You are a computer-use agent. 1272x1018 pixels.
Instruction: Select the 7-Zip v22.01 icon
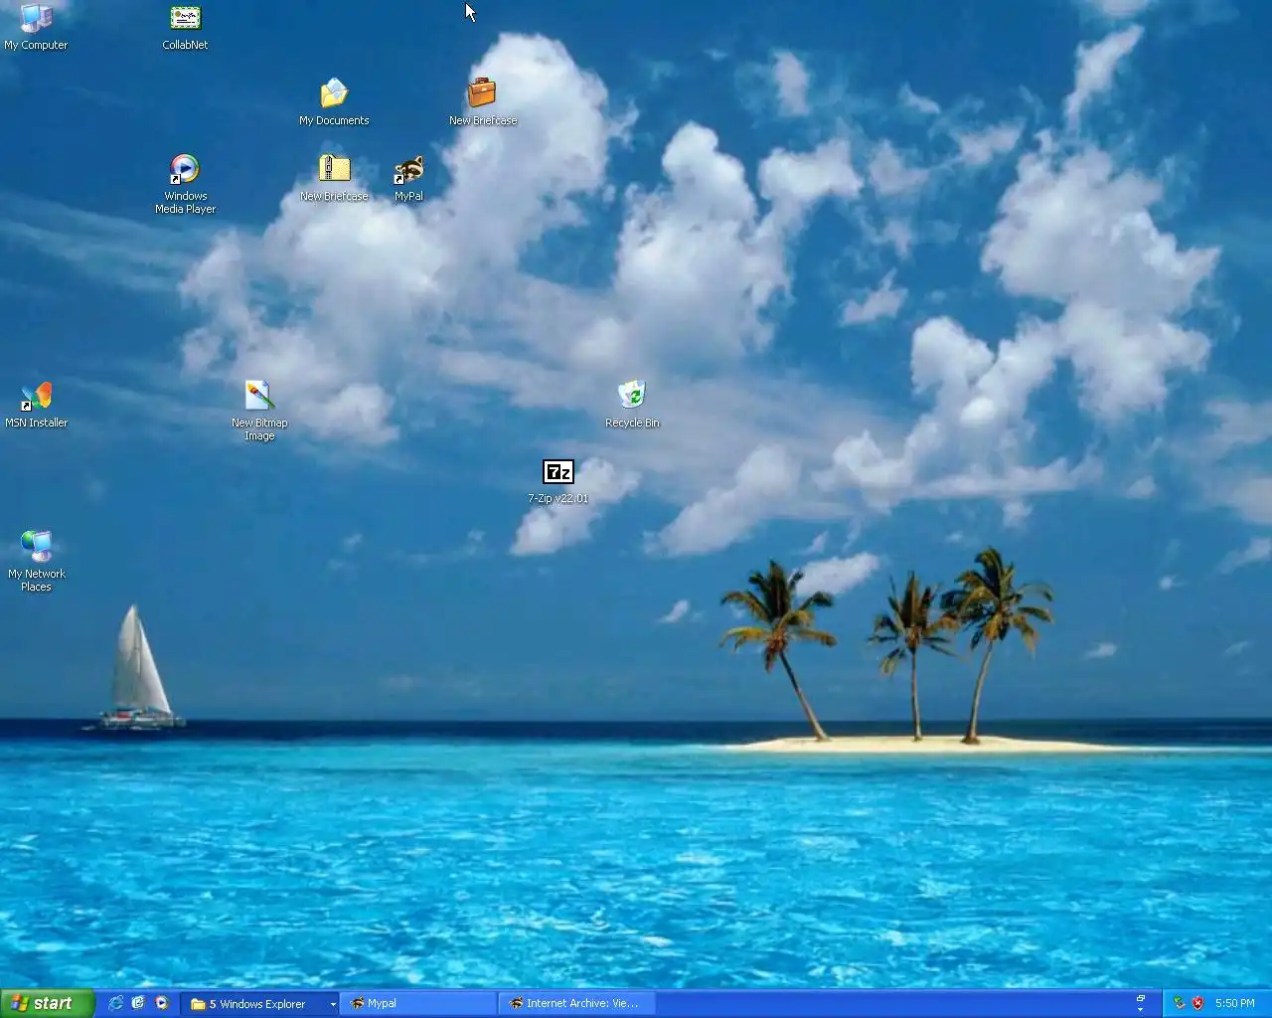click(x=558, y=471)
